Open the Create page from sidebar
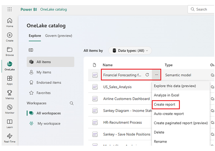 [x=10, y=37]
